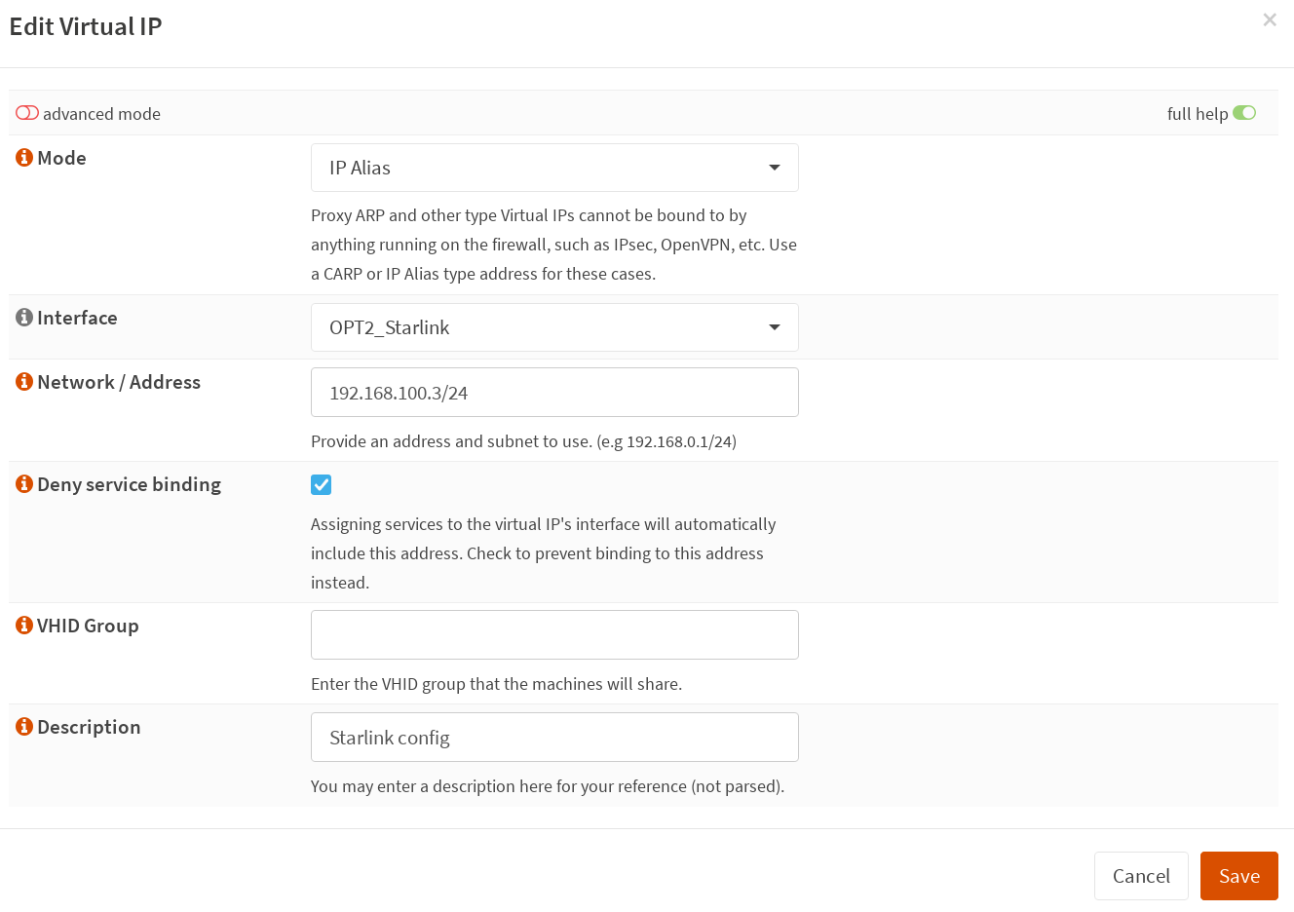1294x912 pixels.
Task: Uncheck Deny service binding
Action: (x=321, y=484)
